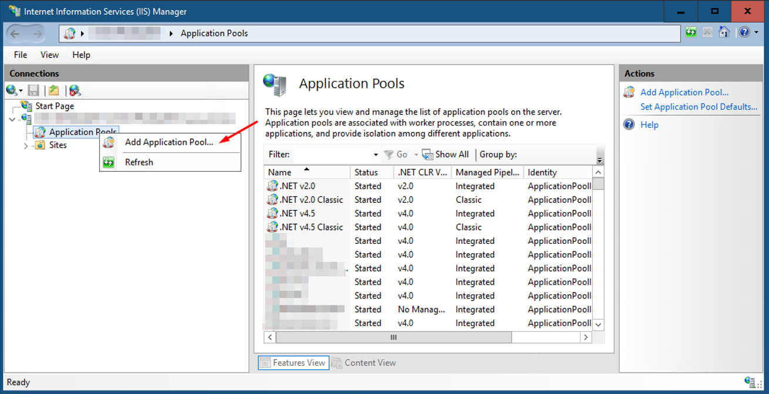Screen dimensions: 769x394
Task: Select the .NET v2.0 Classic pool row
Action: tap(429, 200)
